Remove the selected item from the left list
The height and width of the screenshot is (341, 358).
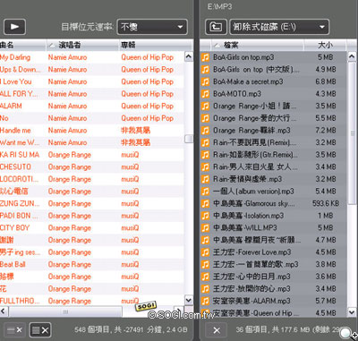[x=14, y=330]
